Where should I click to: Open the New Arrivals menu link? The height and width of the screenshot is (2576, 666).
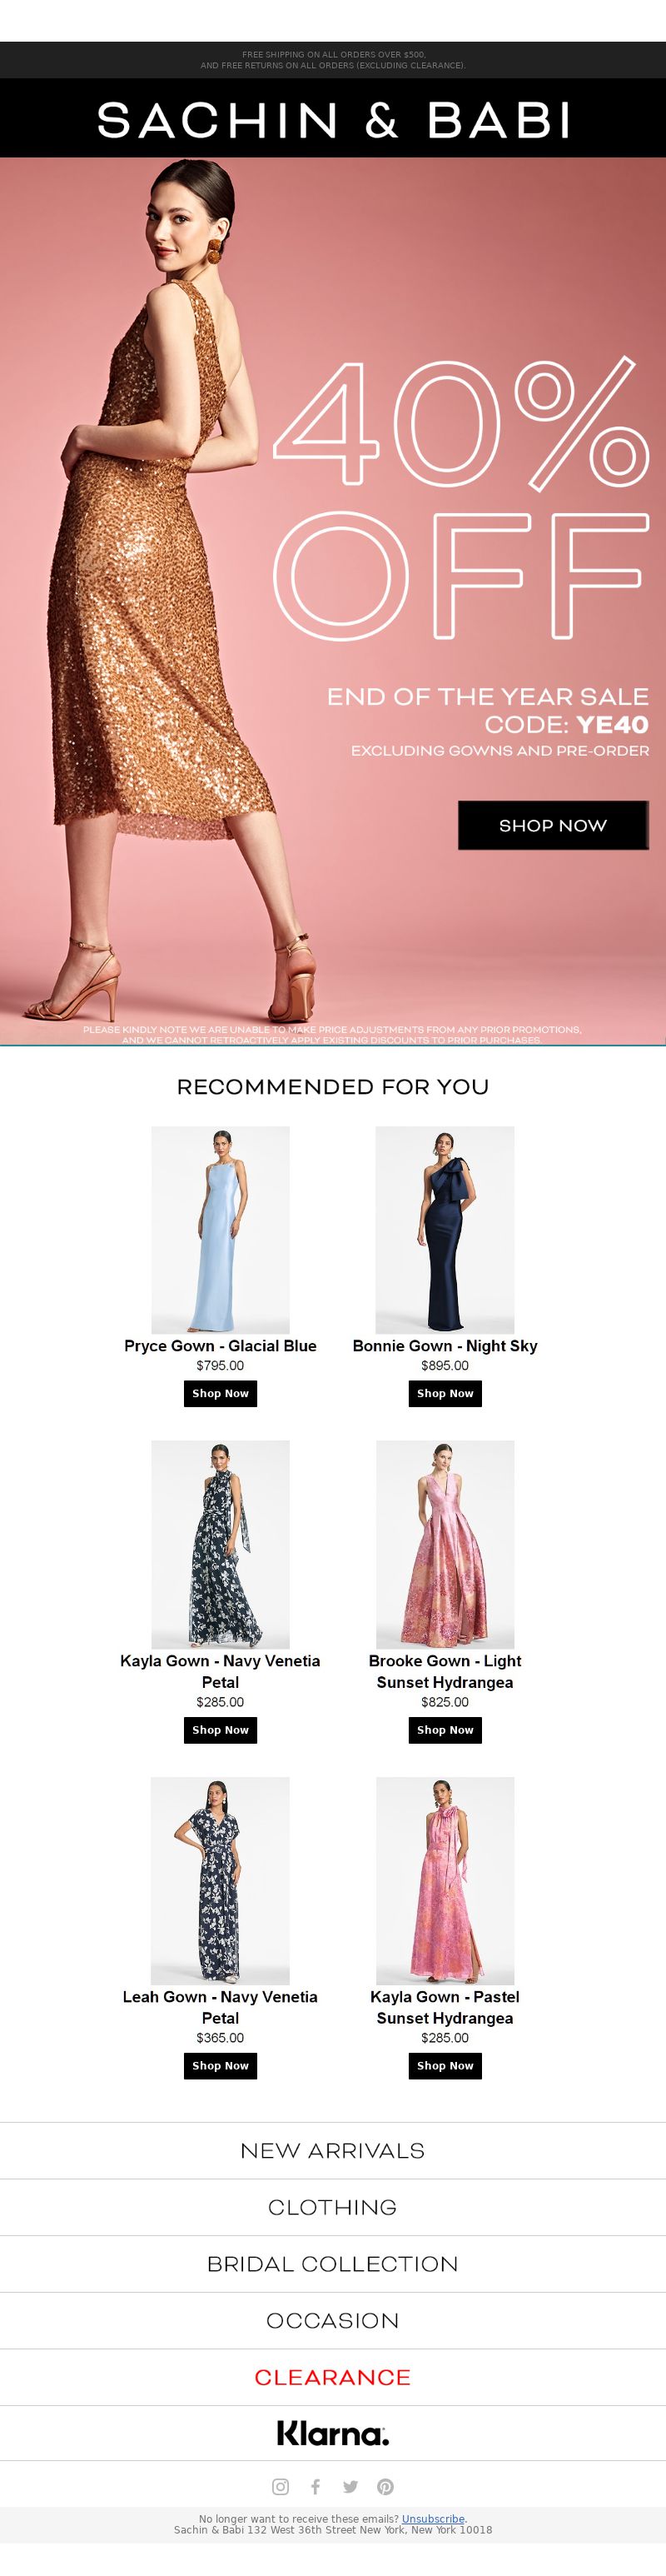point(333,2150)
